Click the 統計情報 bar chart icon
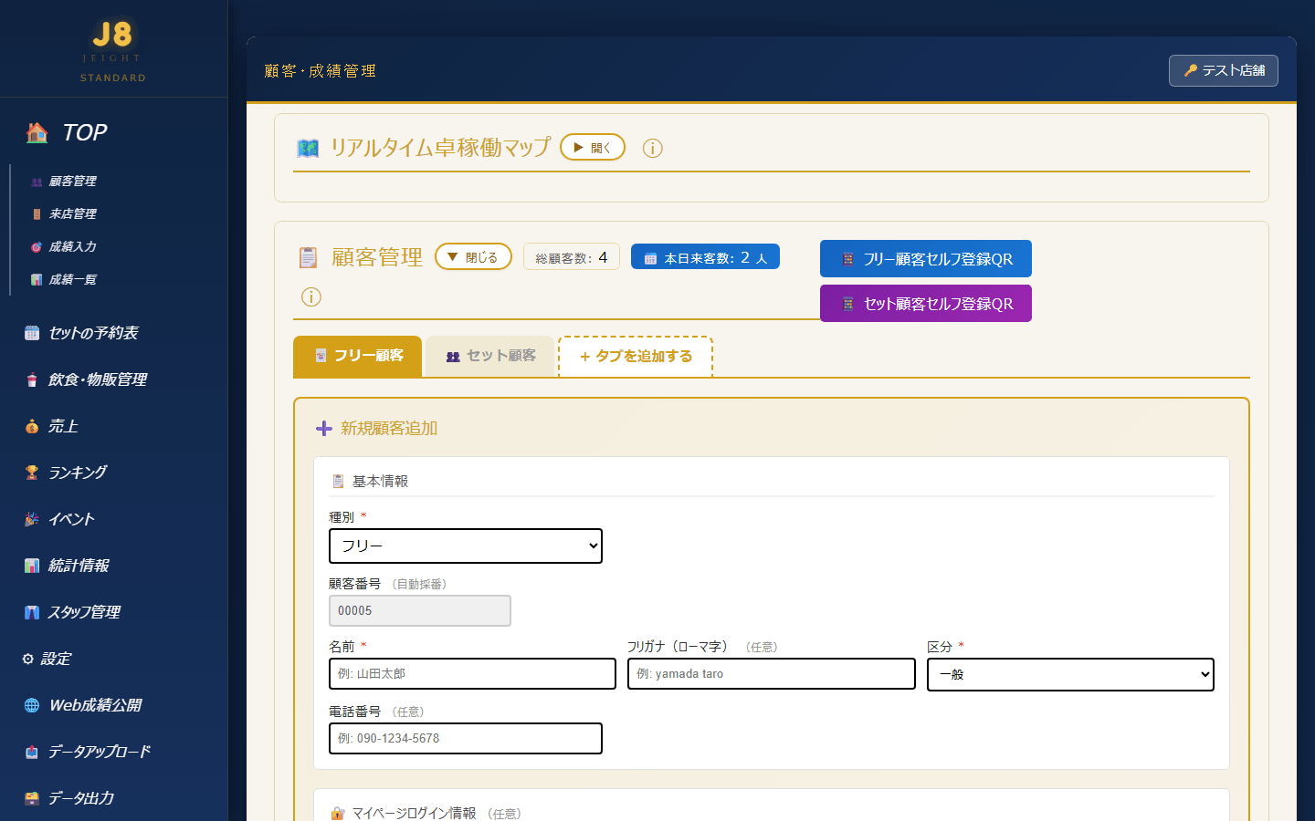This screenshot has width=1315, height=821. pos(32,566)
